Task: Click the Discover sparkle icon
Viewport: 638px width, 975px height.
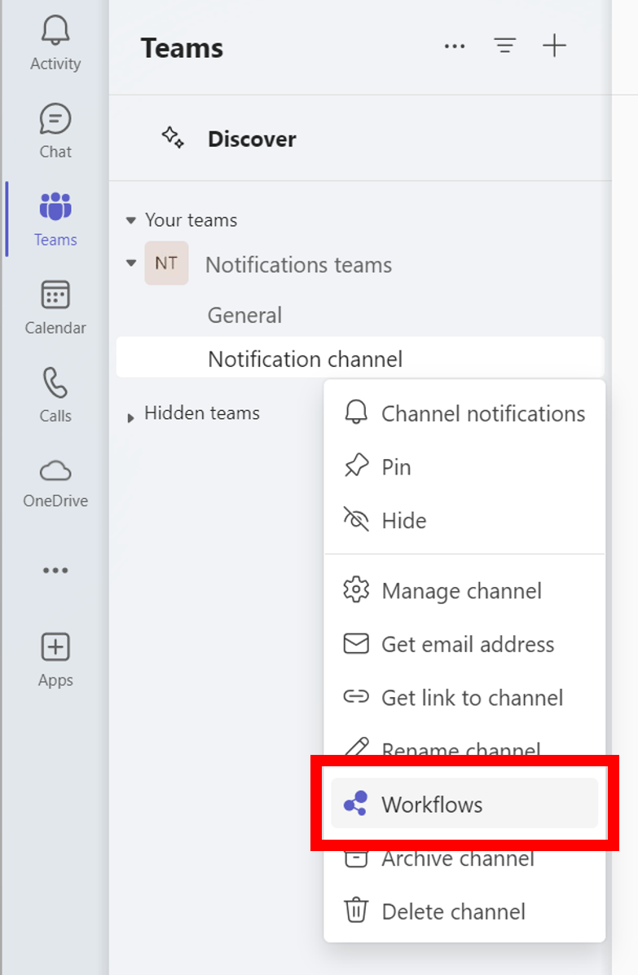Action: (173, 138)
